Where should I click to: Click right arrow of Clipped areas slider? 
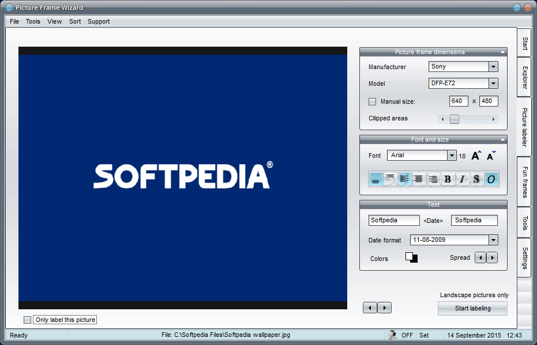click(x=493, y=119)
